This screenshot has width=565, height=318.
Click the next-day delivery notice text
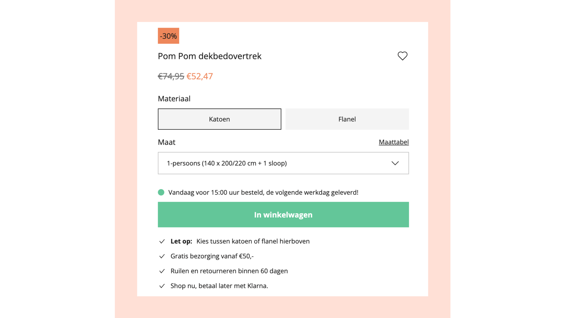click(x=263, y=192)
